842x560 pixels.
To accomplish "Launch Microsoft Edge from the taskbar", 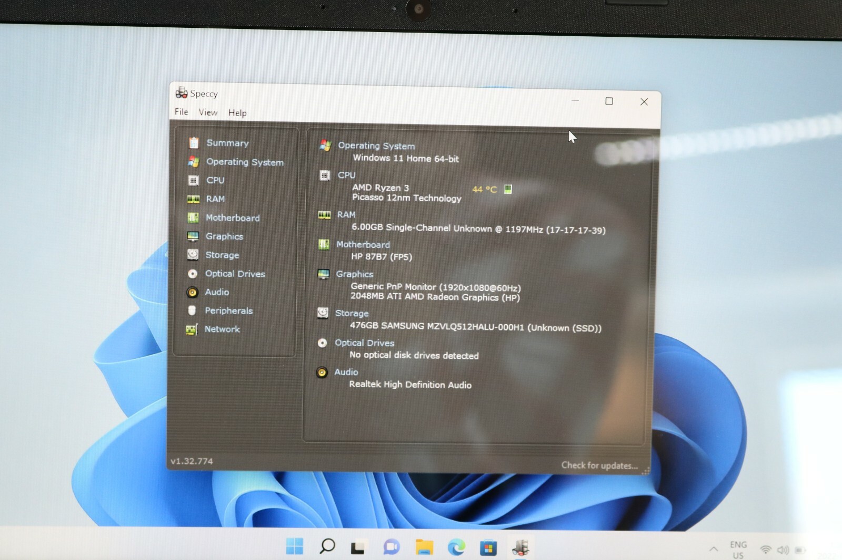I will point(456,547).
